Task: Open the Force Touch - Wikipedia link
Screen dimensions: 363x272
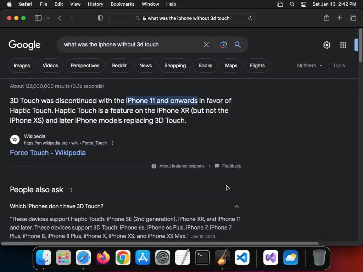Action: (48, 153)
